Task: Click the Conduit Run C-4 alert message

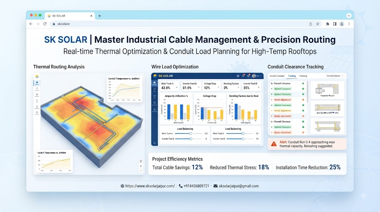Action: coord(307,144)
